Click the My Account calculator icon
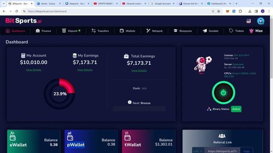This screenshot has width=273, height=153. (23, 56)
